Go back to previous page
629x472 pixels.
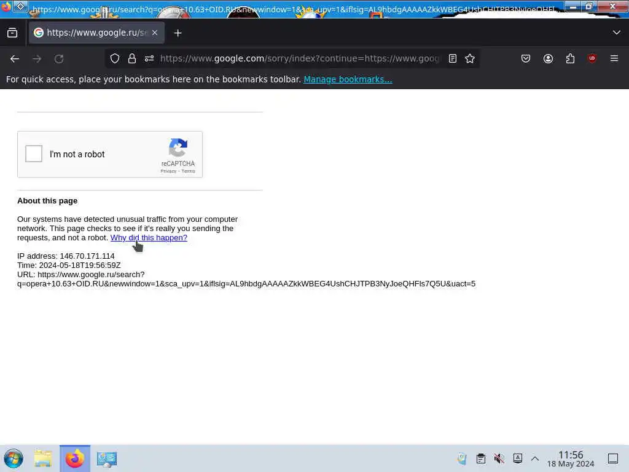(15, 59)
